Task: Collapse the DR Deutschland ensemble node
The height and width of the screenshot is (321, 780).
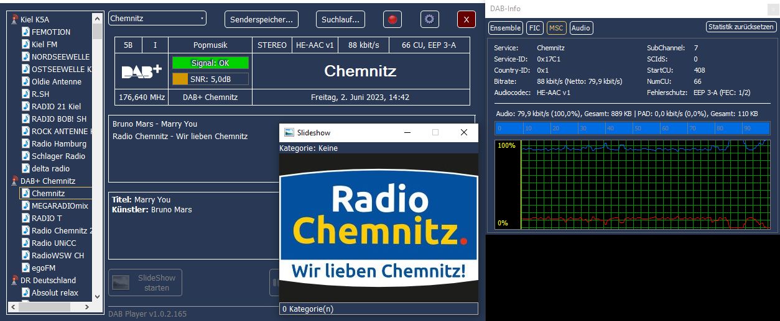Action: pyautogui.click(x=14, y=280)
